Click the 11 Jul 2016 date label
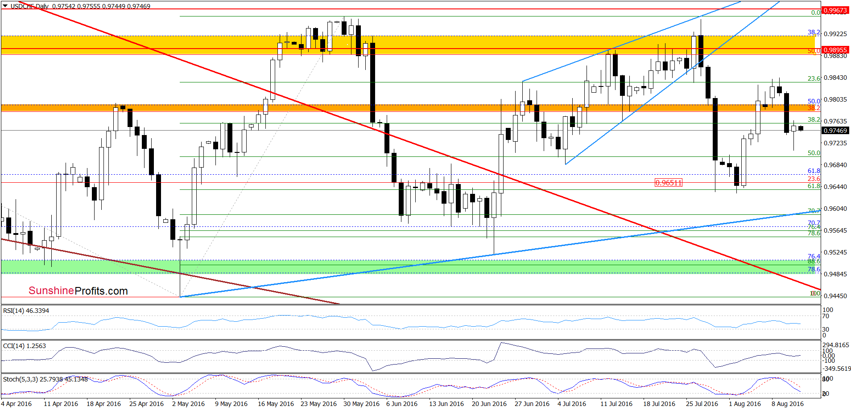 pos(616,404)
